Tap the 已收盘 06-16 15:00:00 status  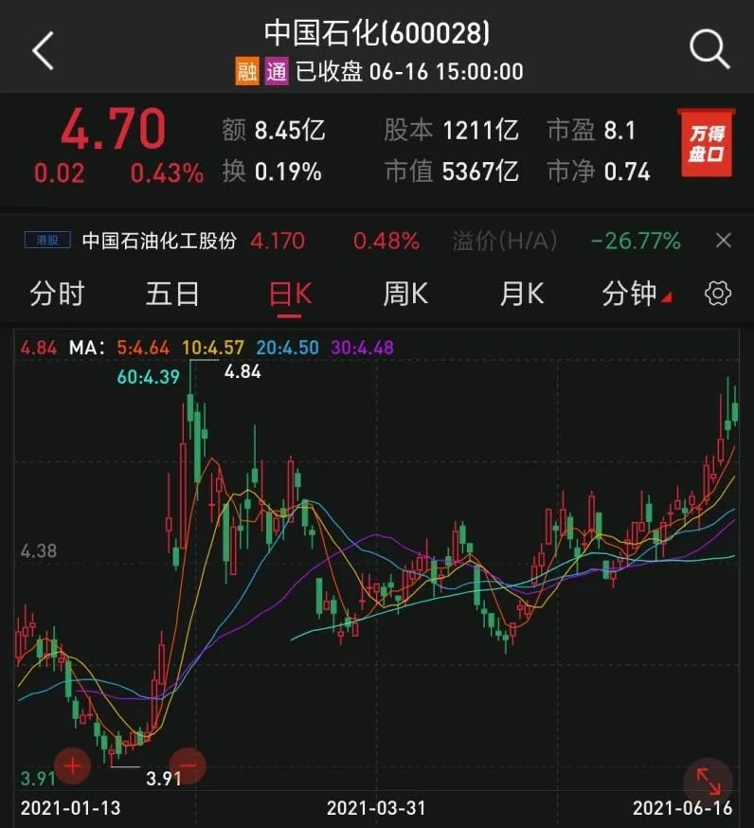point(409,71)
